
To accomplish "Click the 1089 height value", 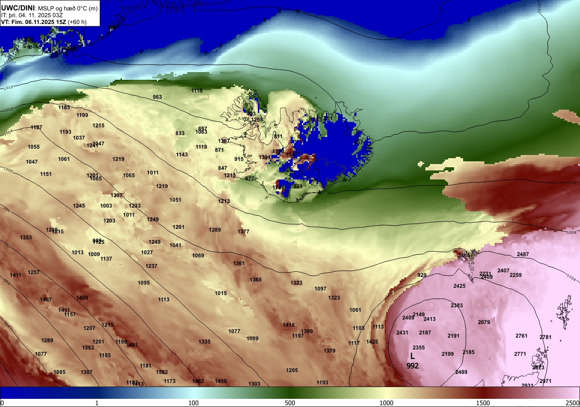I will pyautogui.click(x=252, y=339).
